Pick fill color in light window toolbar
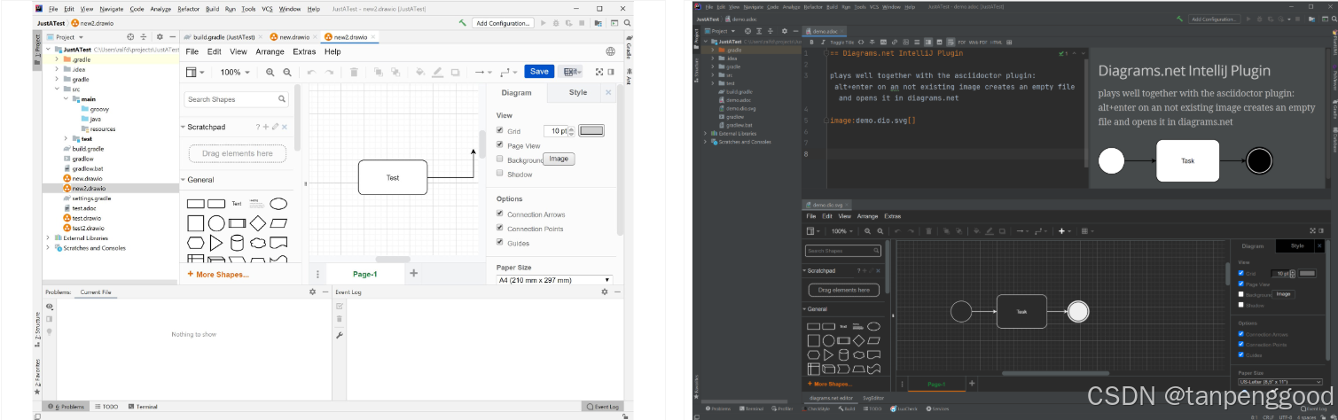Image resolution: width=1338 pixels, height=420 pixels. [420, 72]
